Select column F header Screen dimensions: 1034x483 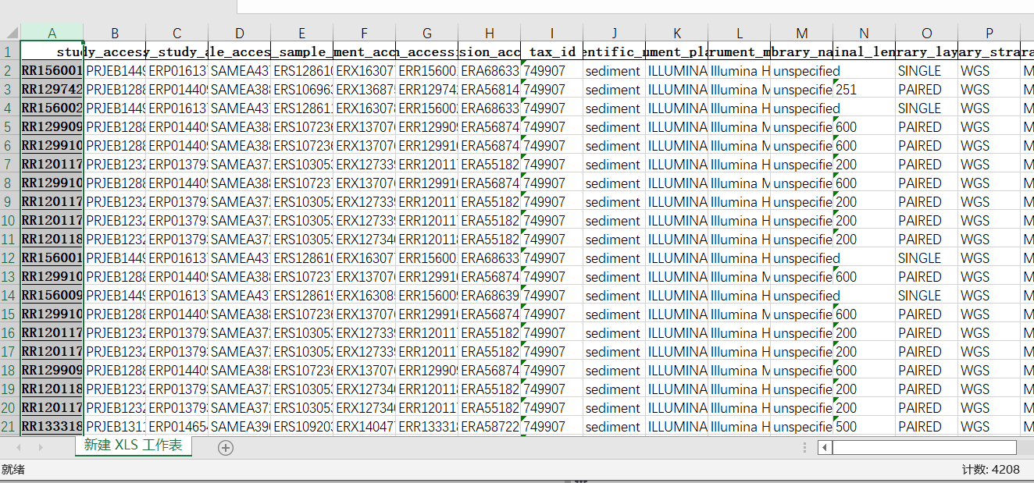365,33
